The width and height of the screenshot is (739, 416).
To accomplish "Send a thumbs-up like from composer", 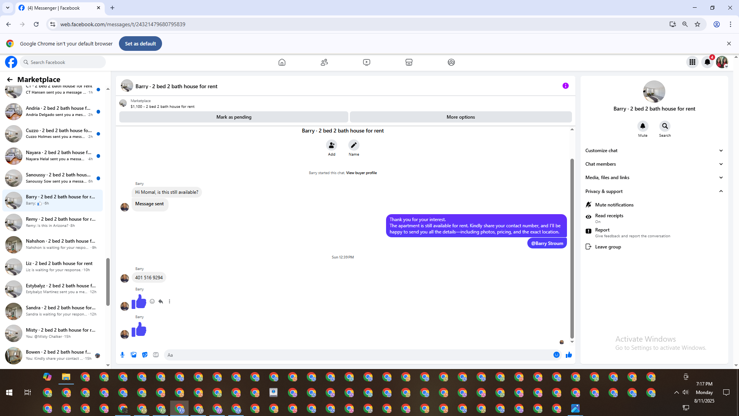I will tap(569, 355).
